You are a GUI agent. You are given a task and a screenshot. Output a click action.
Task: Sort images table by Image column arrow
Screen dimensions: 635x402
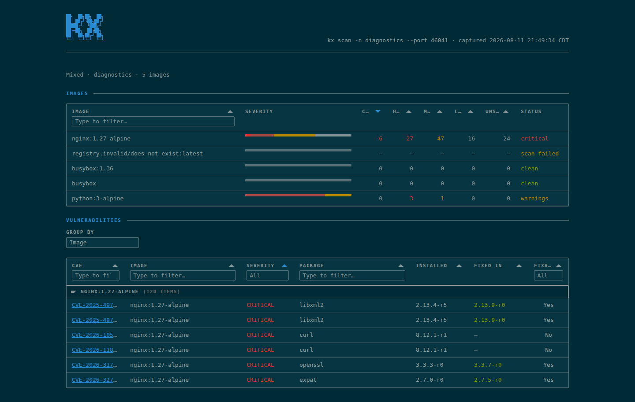(230, 111)
